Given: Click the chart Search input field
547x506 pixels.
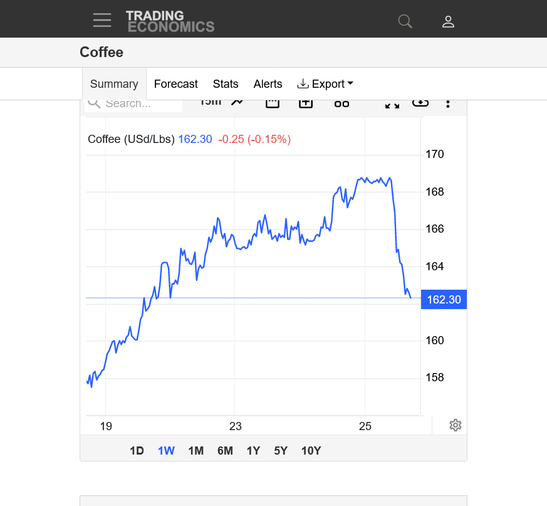Looking at the screenshot, I should (x=141, y=104).
